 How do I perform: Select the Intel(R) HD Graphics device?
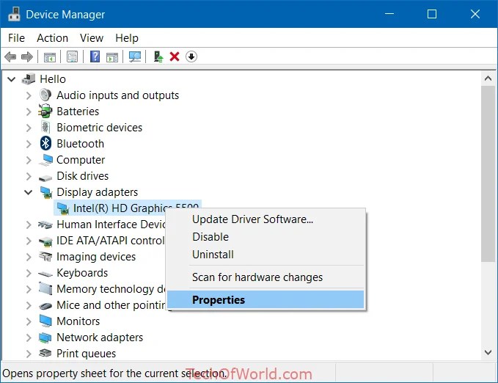tap(128, 208)
